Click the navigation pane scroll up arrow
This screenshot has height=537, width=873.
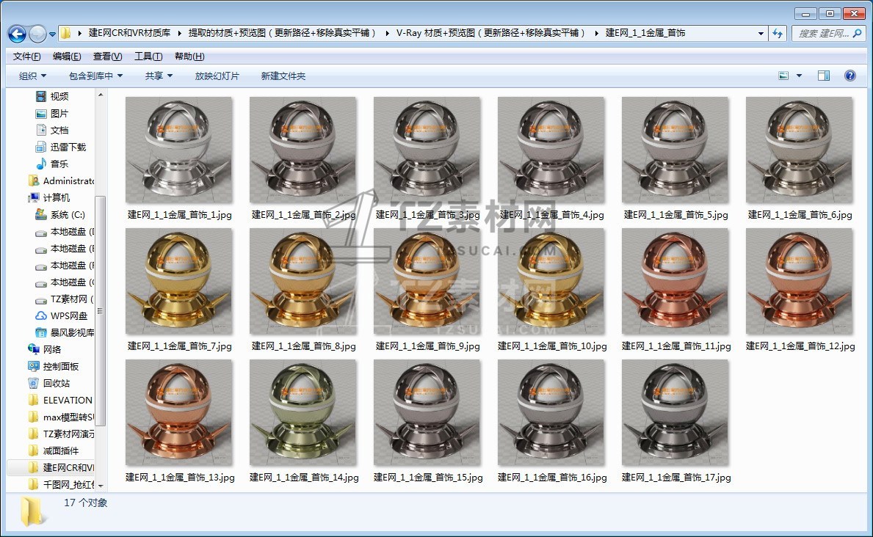pos(101,95)
